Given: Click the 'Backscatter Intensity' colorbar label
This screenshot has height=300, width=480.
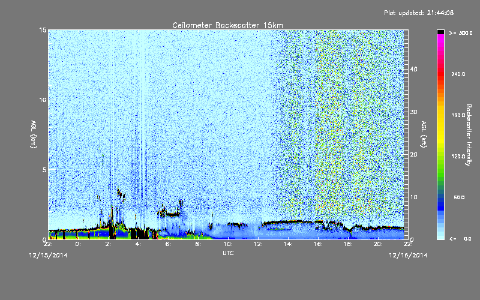Looking at the screenshot, I should pyautogui.click(x=469, y=135).
